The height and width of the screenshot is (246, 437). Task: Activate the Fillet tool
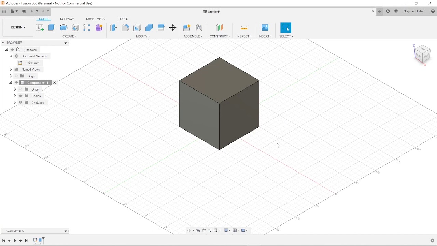[x=125, y=28]
